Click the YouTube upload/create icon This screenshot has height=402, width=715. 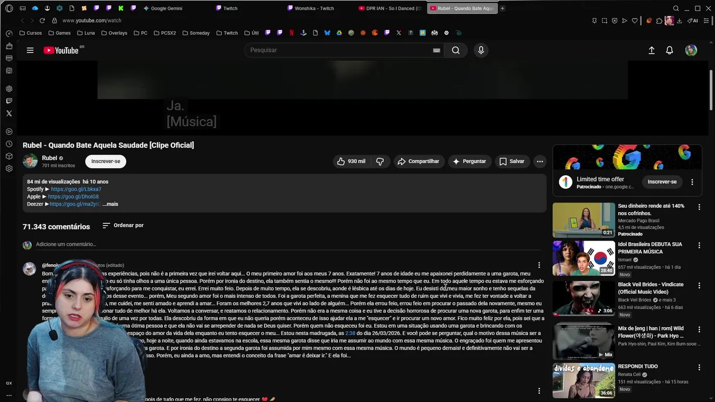(651, 50)
